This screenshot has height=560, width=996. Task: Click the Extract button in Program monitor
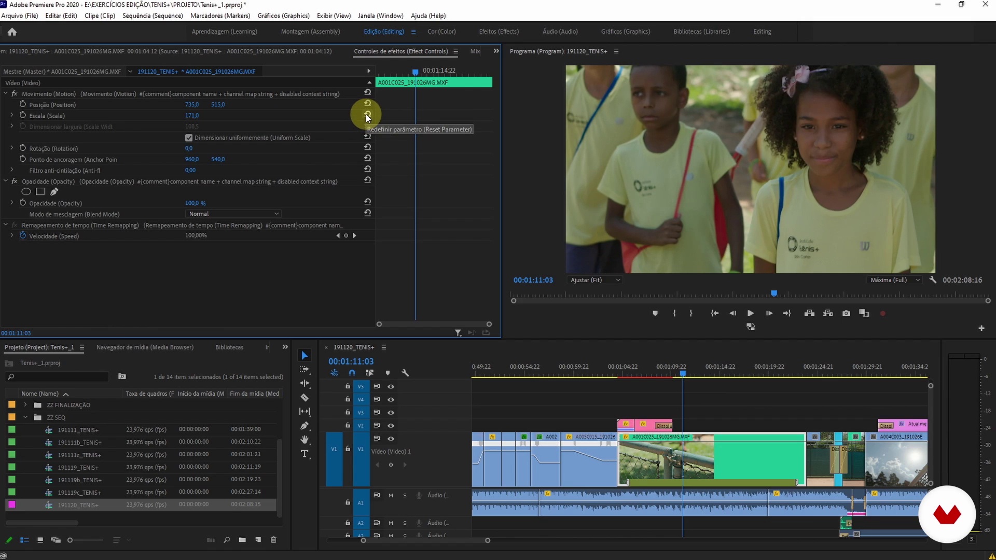pyautogui.click(x=828, y=313)
